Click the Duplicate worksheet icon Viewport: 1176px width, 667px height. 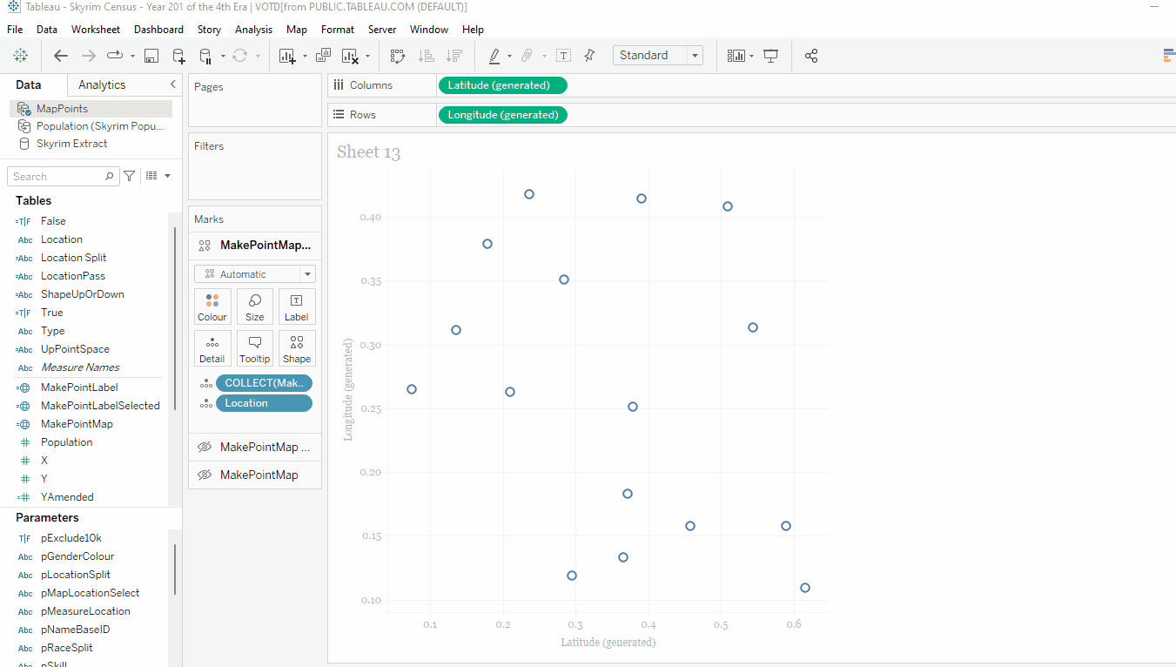point(323,56)
